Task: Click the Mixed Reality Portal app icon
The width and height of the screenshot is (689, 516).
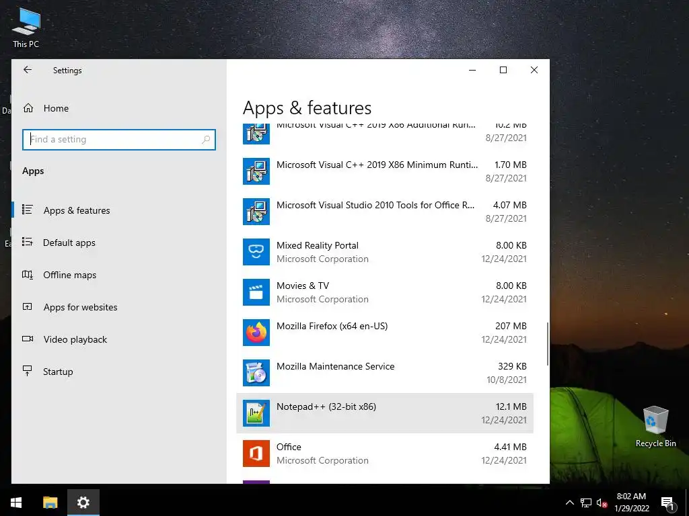Action: (256, 252)
